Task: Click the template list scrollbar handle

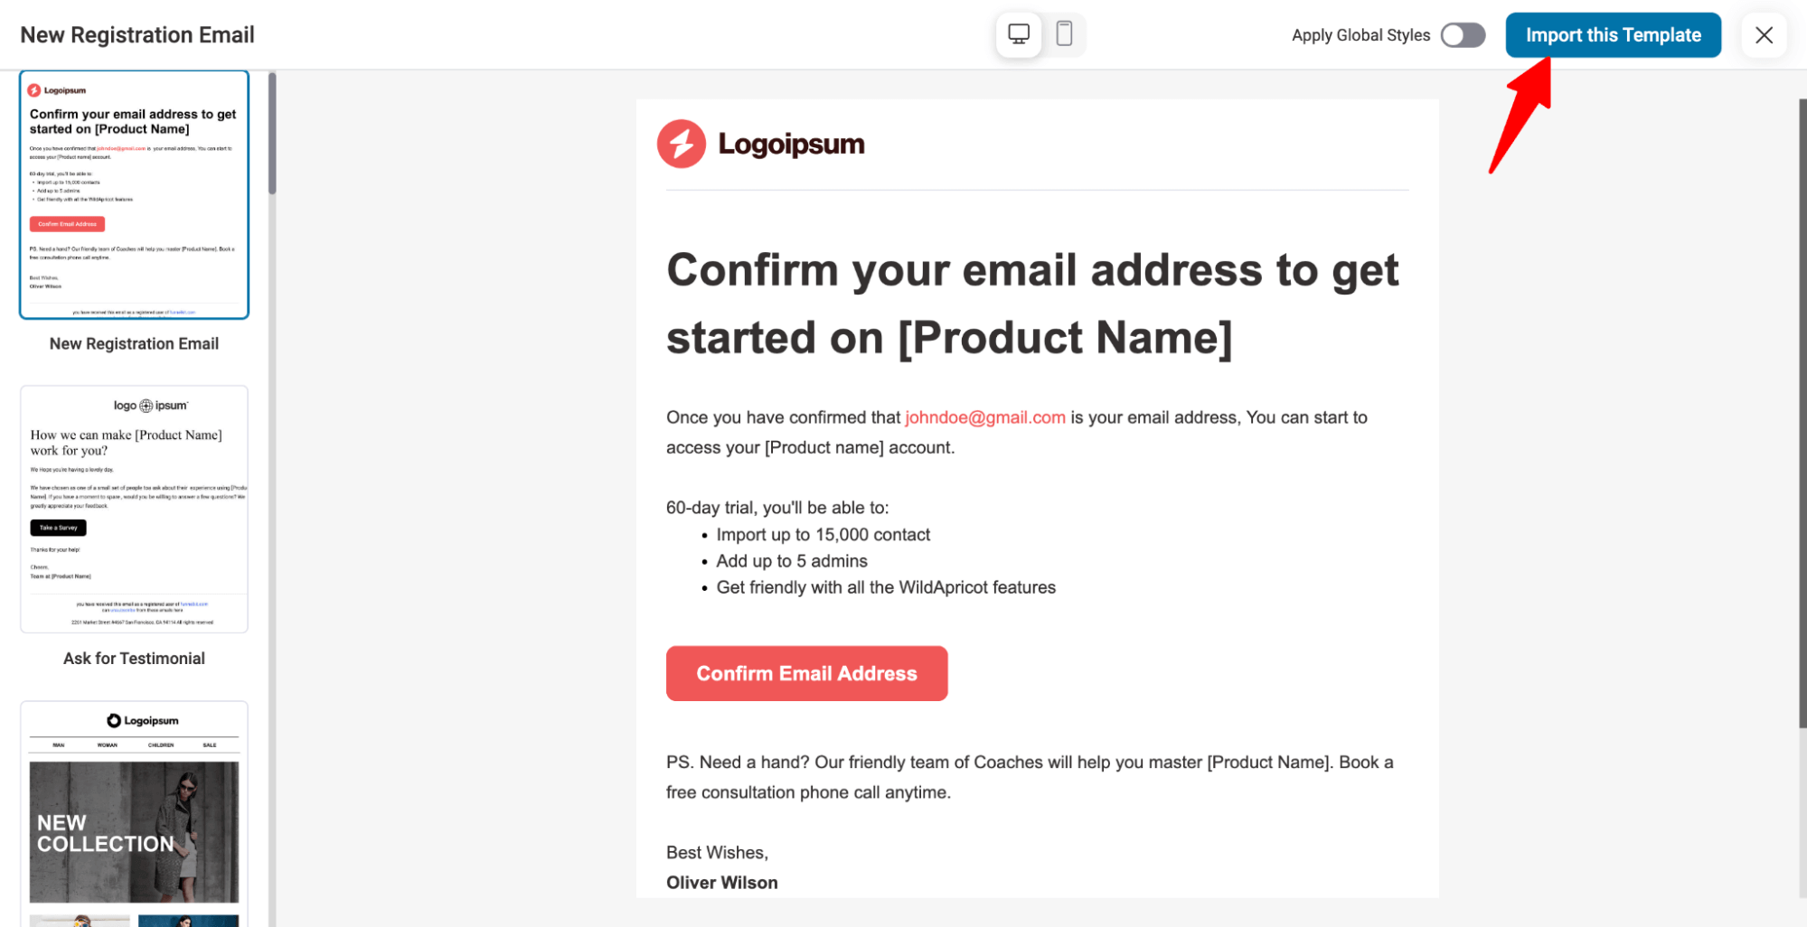Action: point(272,134)
